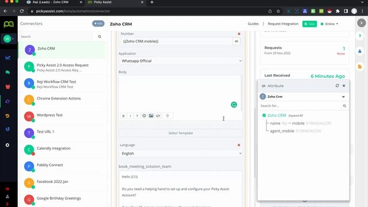Viewport: 368px width, 207px height.
Task: Click the Attribute search field
Action: [300, 106]
